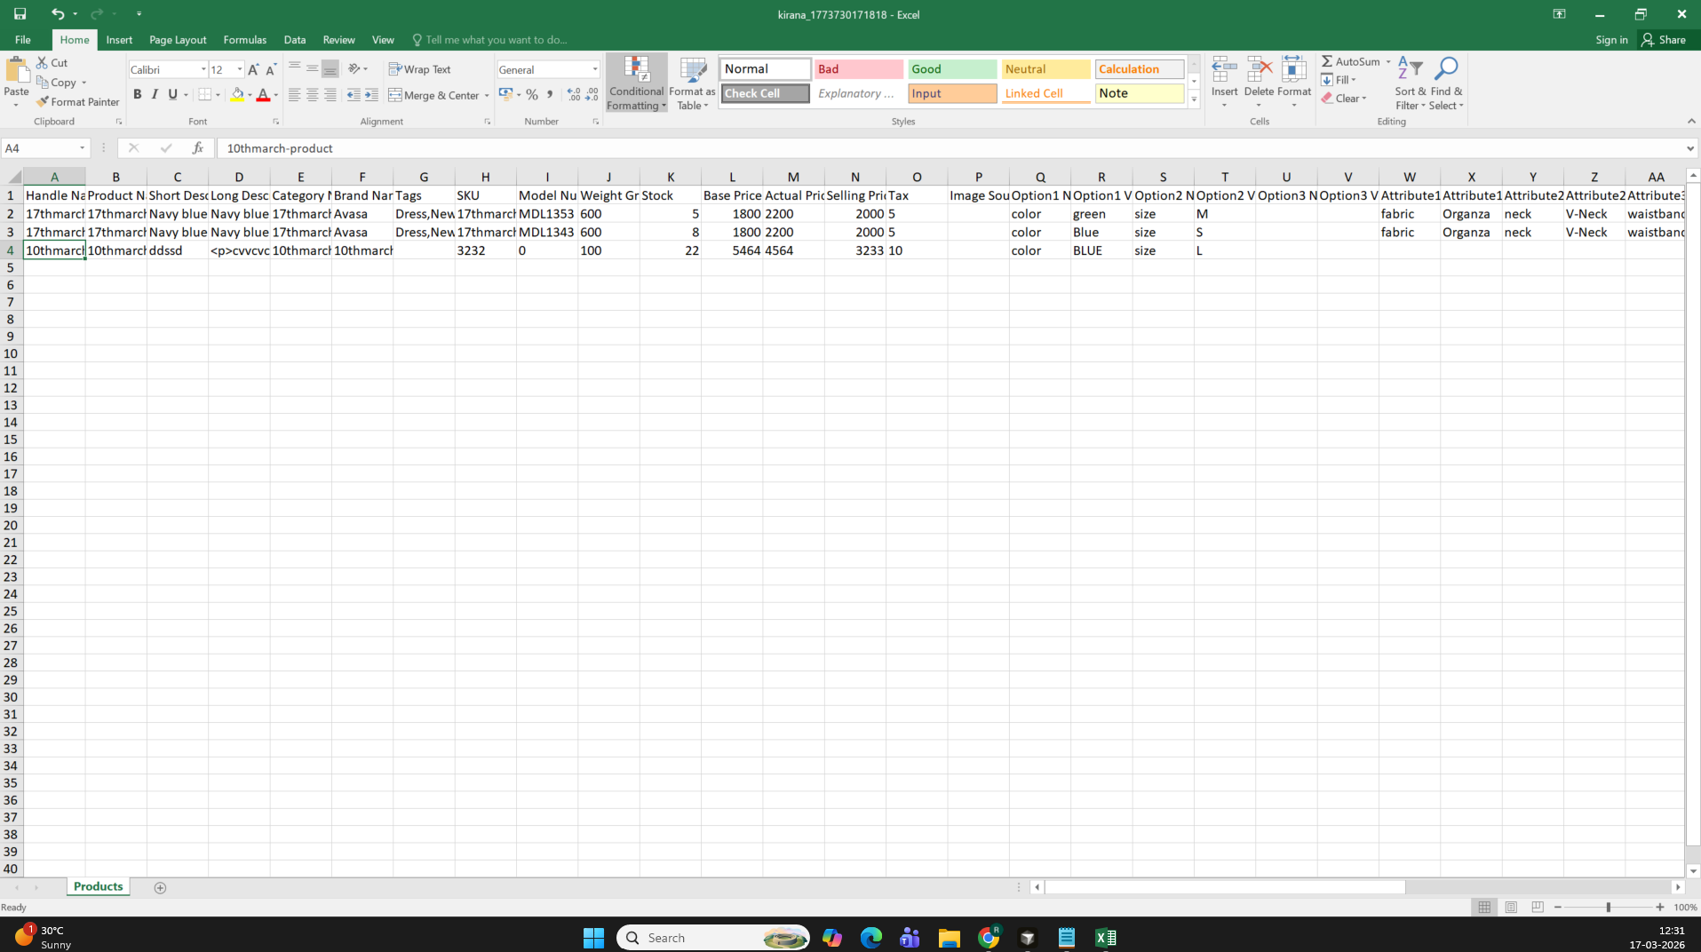
Task: Switch to the Formulas tab
Action: (244, 40)
